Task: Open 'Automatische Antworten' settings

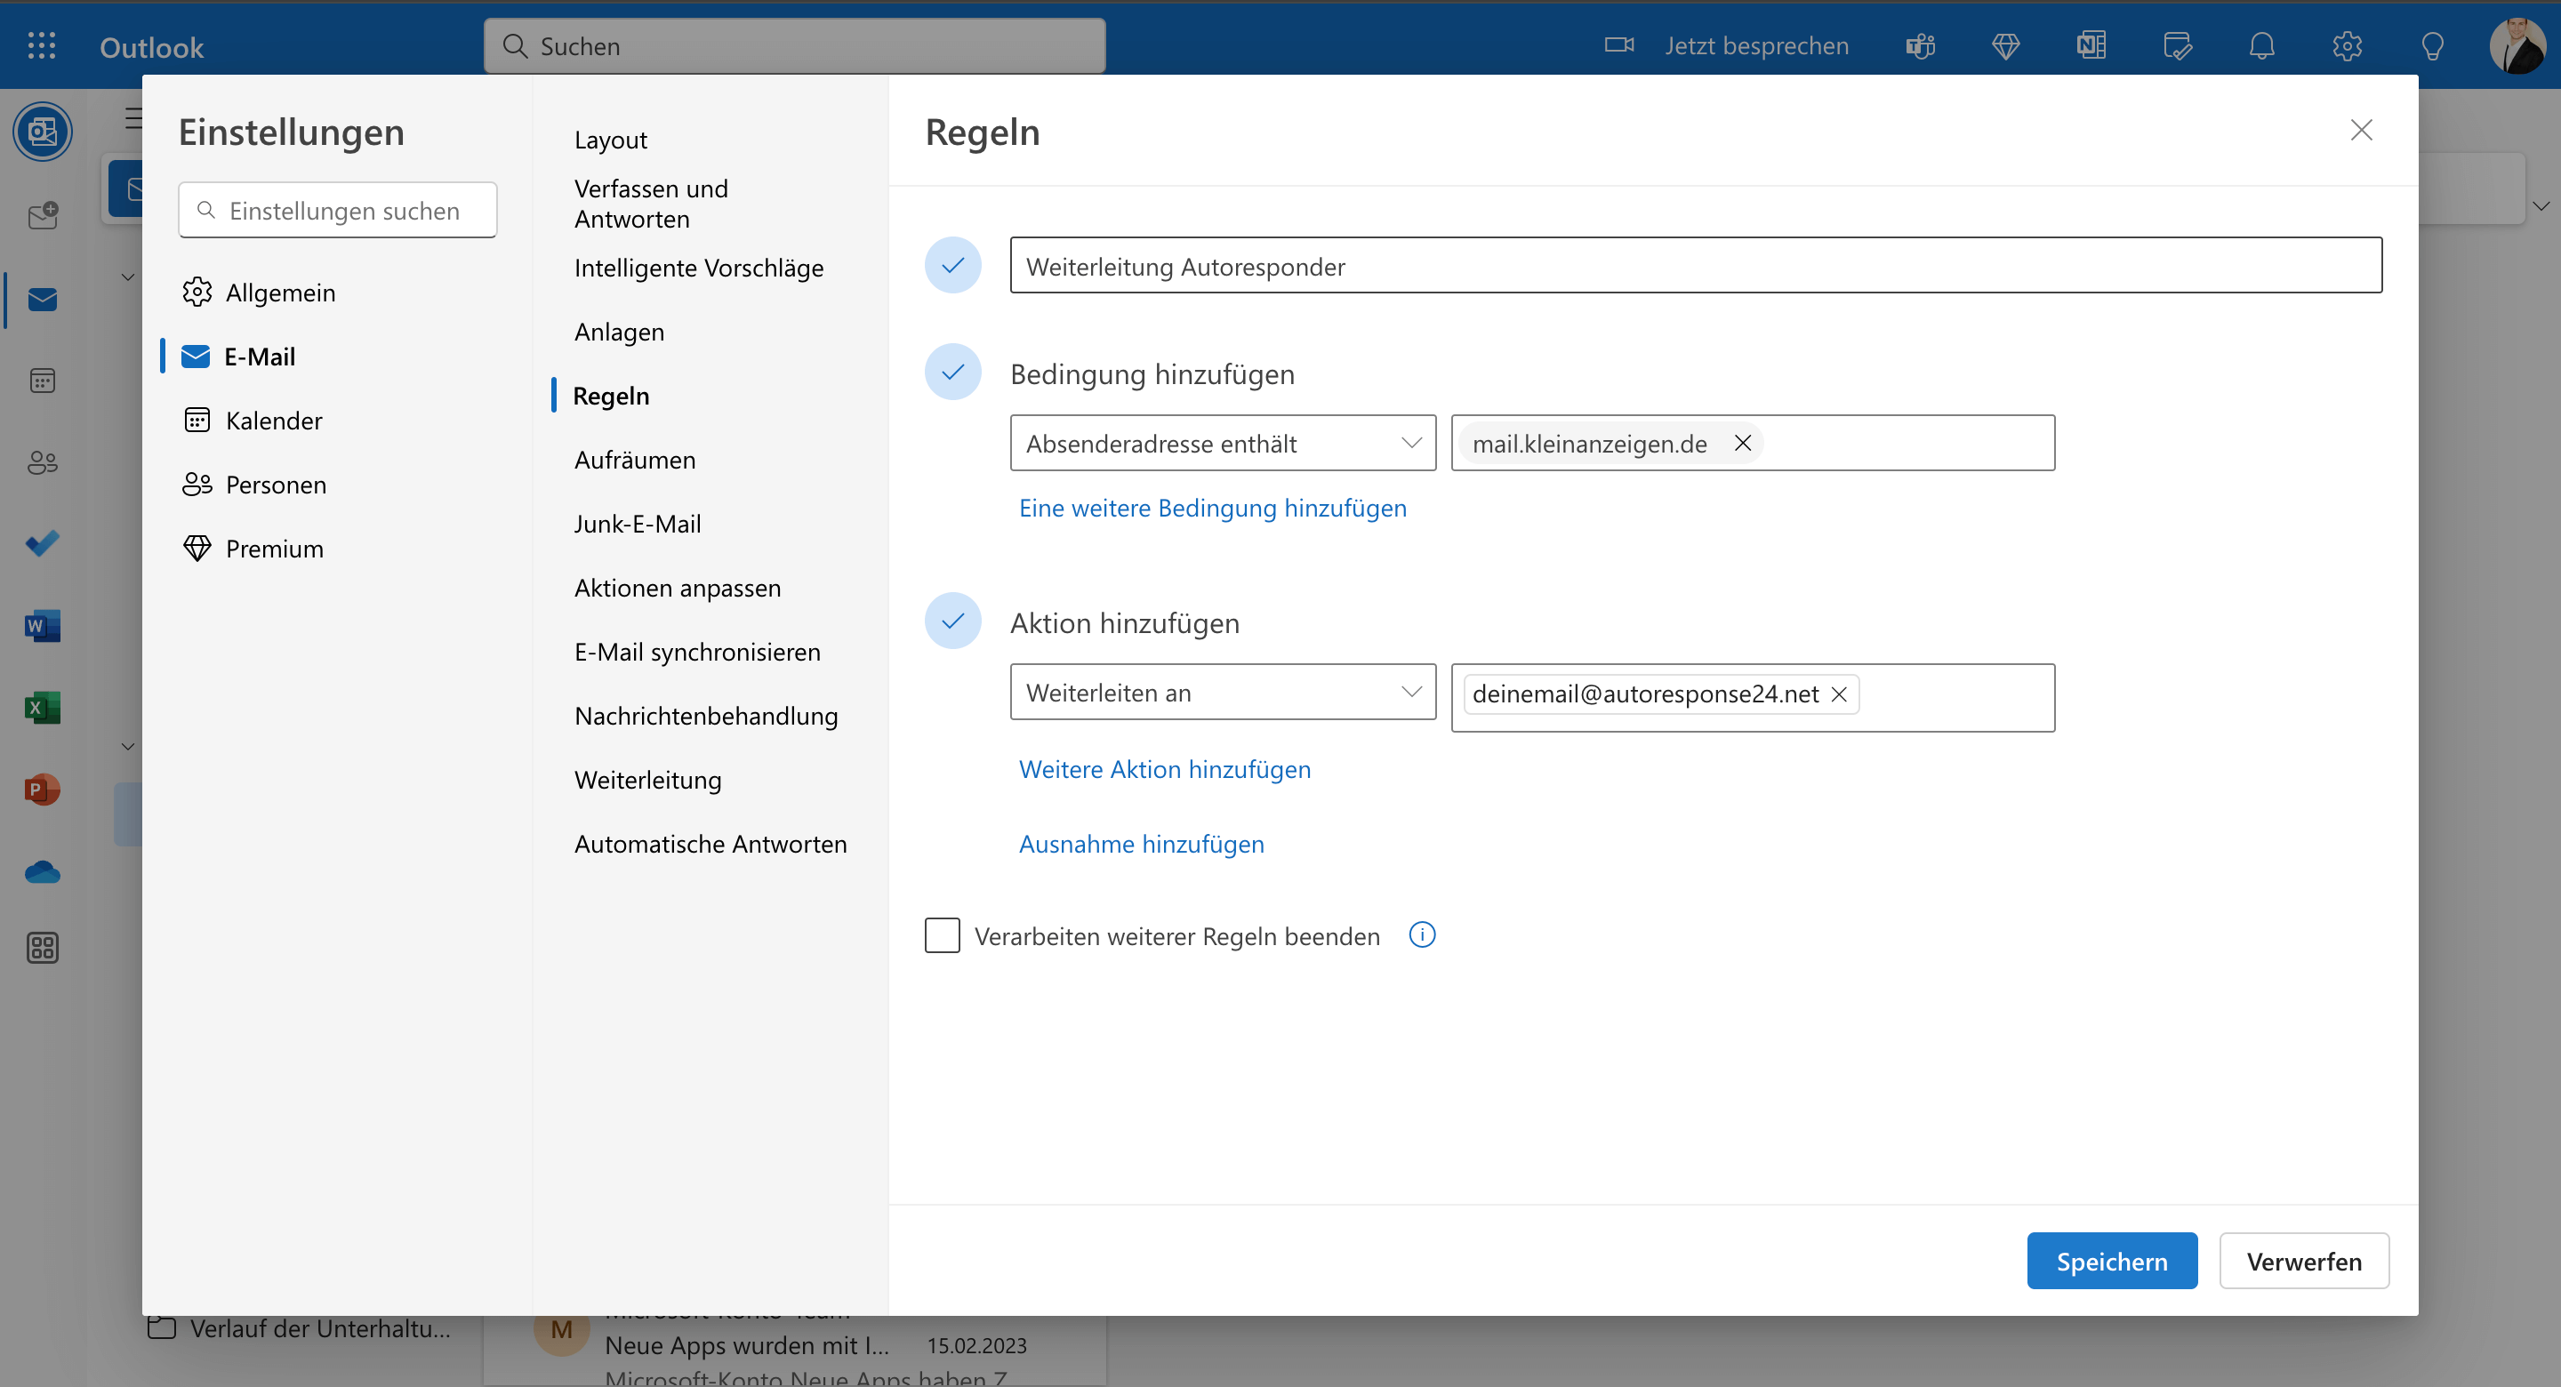Action: 710,844
